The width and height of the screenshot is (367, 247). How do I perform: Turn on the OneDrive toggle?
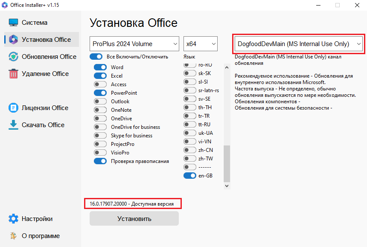(x=100, y=118)
